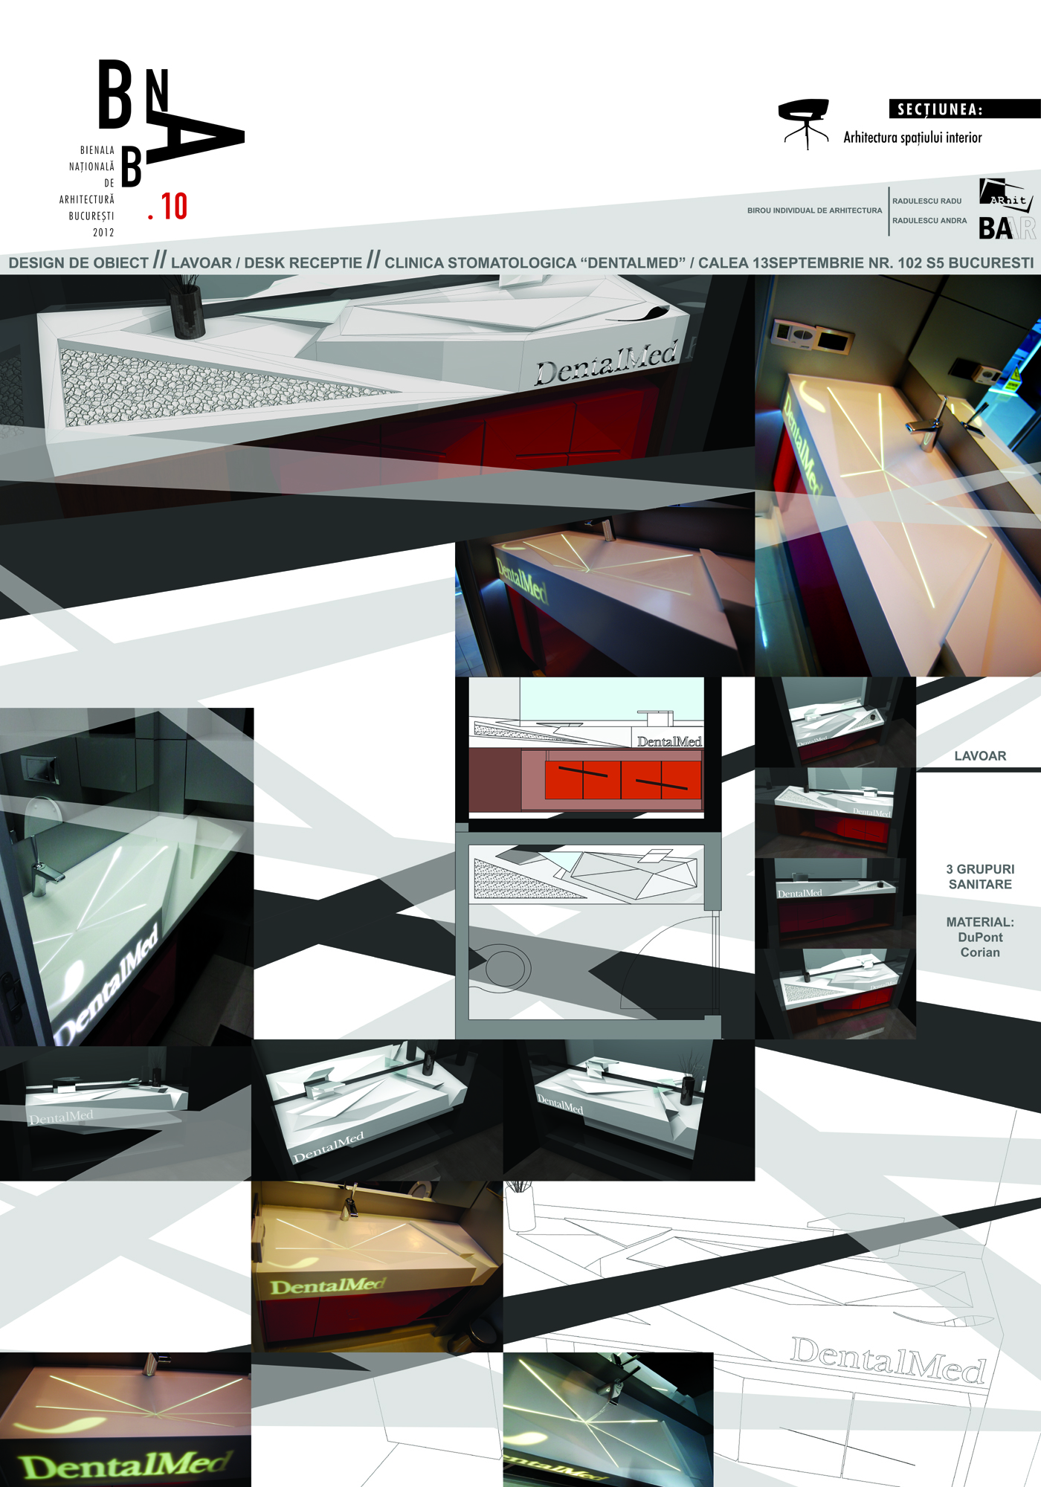This screenshot has width=1041, height=1487.
Task: Open the bathroom photo with white glowing DentalMed
Action: tap(126, 877)
